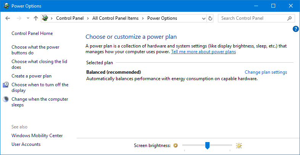Click the search magnifier icon
This screenshot has height=155, width=300.
[289, 18]
